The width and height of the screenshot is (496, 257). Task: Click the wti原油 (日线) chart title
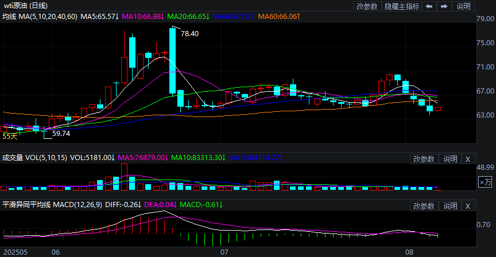point(25,6)
